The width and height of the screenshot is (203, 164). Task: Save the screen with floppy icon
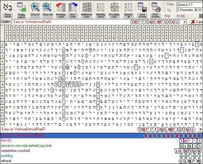142,7
